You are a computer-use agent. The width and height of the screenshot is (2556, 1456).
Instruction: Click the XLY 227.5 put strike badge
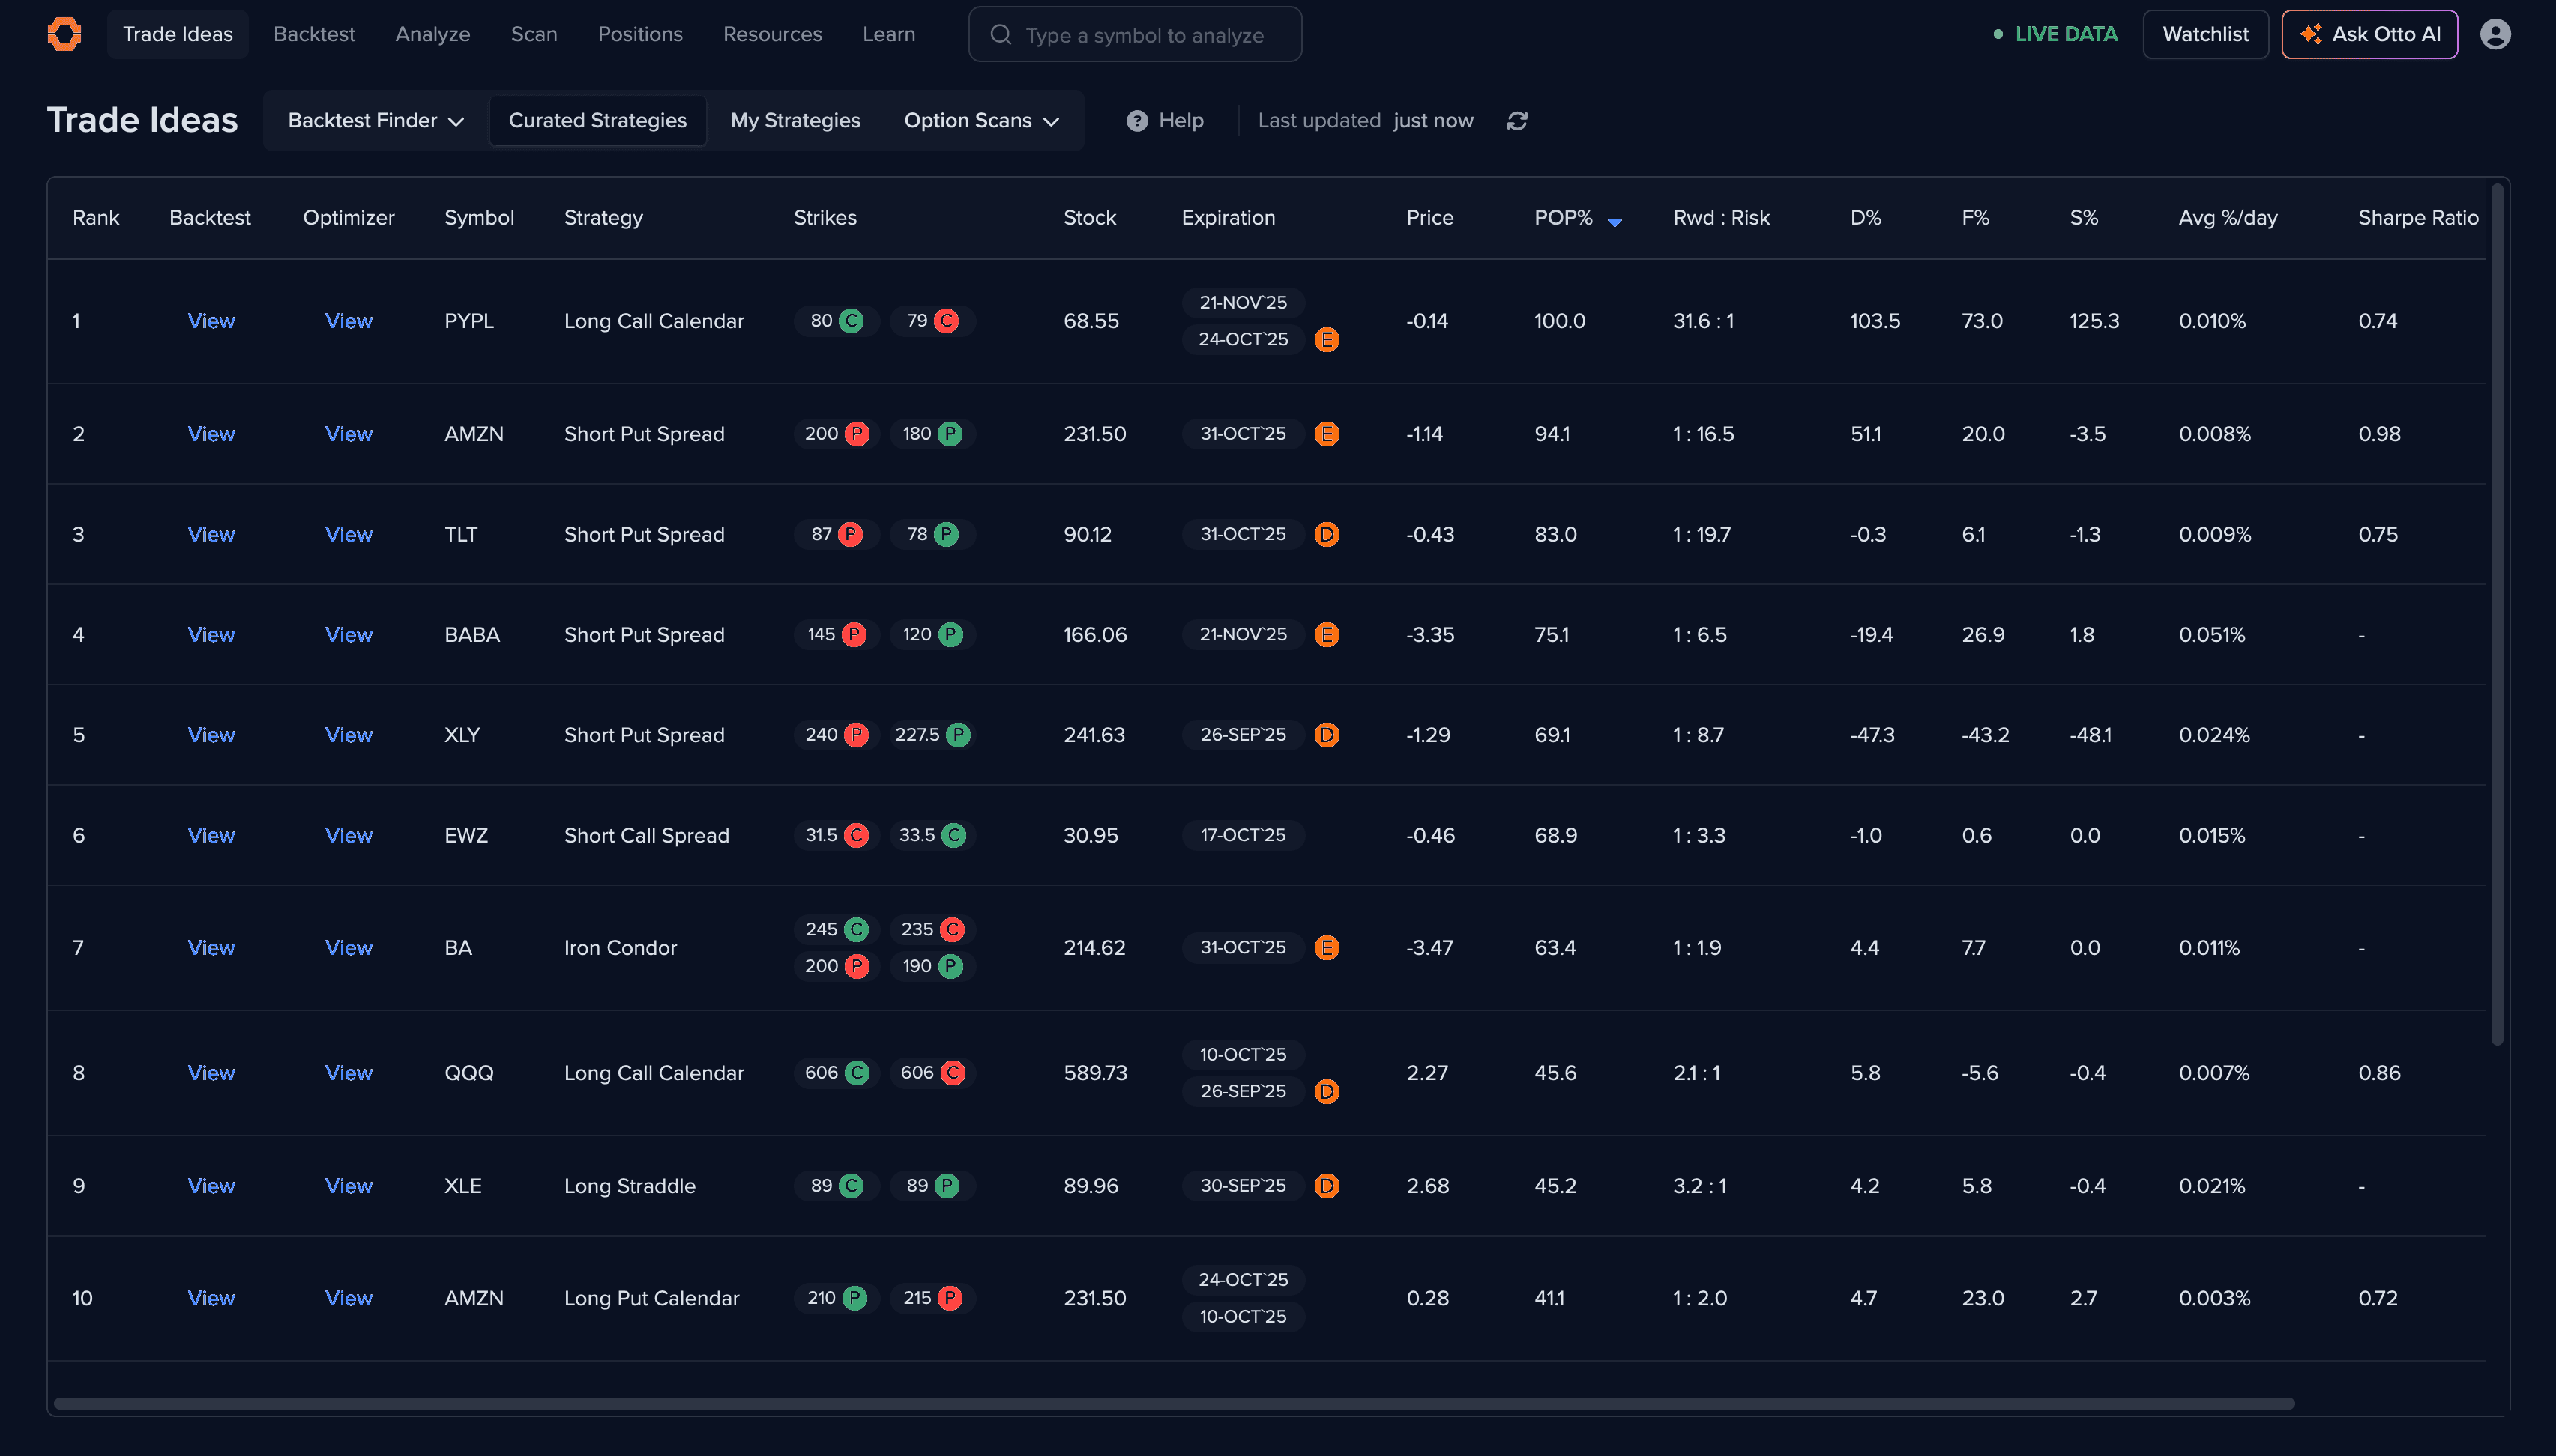(932, 735)
